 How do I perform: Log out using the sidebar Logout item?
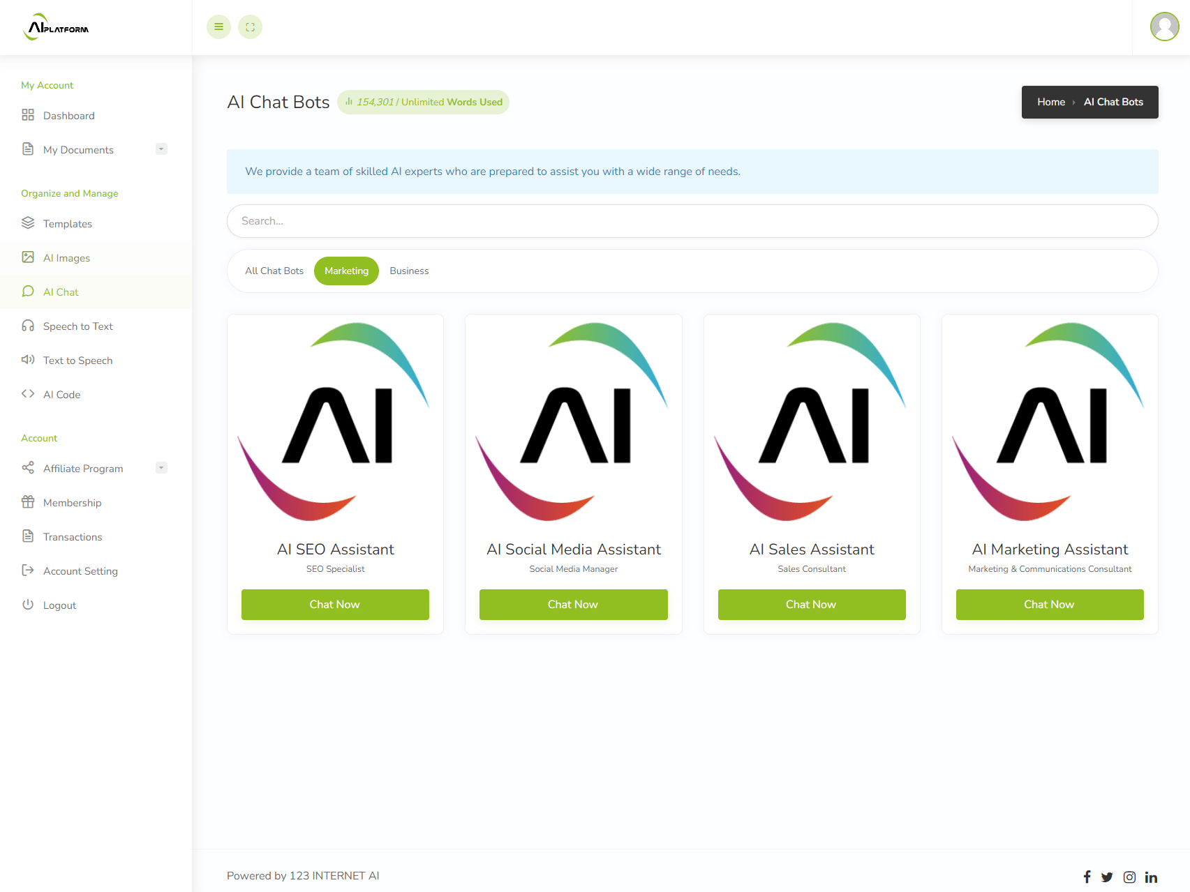(x=59, y=605)
